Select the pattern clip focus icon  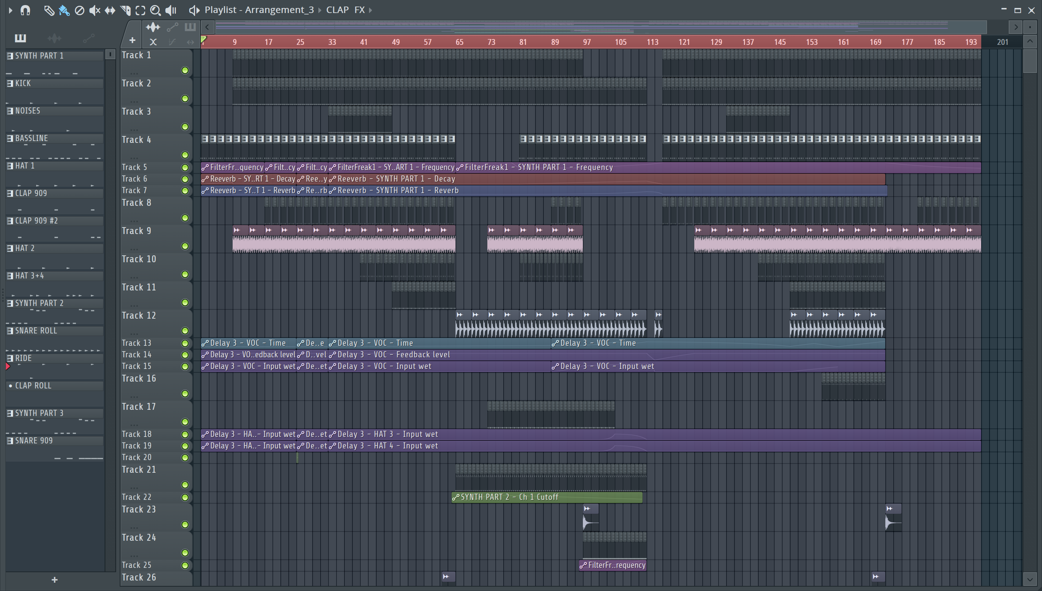pyautogui.click(x=190, y=27)
